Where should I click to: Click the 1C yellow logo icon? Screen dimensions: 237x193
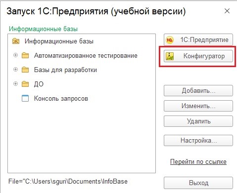(170, 40)
